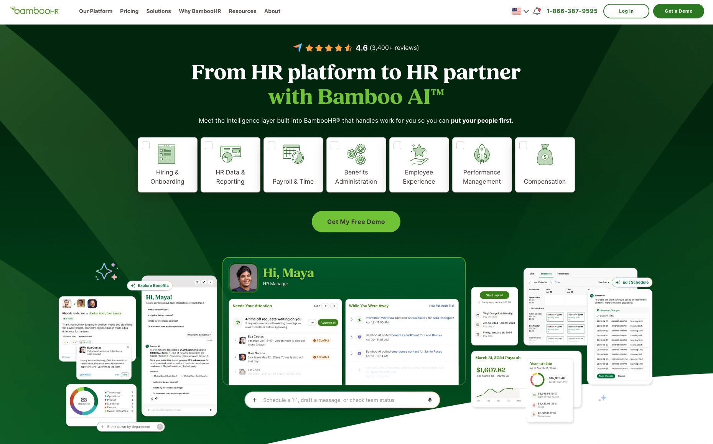Click the Get a Demo button
Screen dimensions: 713x444
[x=678, y=11]
